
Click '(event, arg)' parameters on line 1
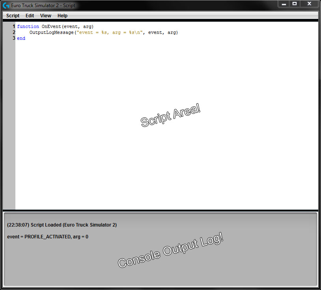(78, 26)
